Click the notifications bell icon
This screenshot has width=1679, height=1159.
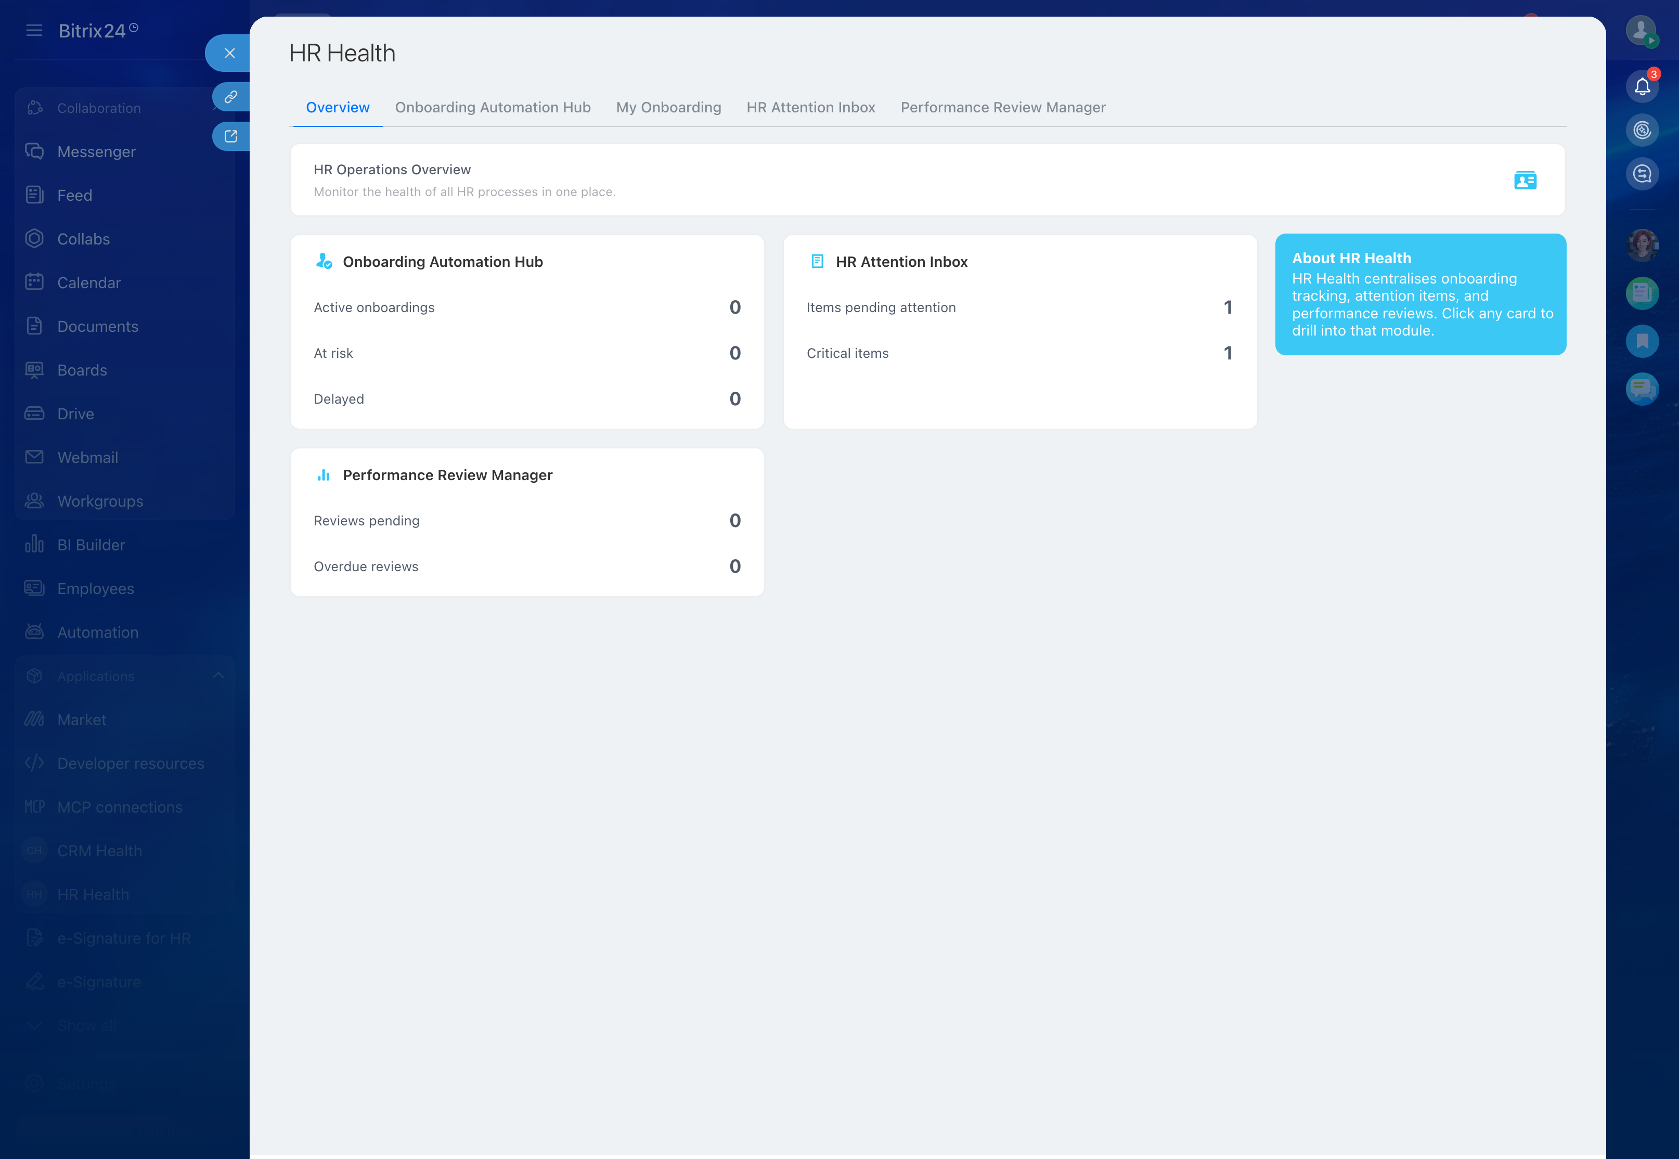tap(1642, 87)
